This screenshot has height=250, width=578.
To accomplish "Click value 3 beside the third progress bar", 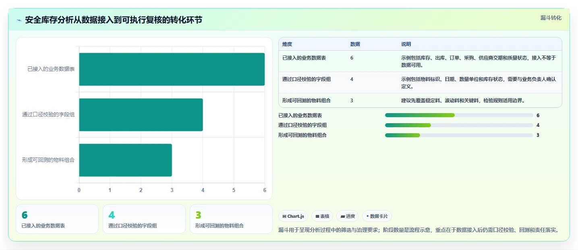I will pyautogui.click(x=538, y=135).
